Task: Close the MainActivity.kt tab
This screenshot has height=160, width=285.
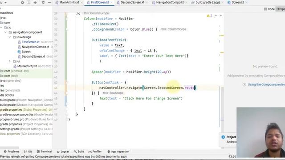Action: point(81,3)
